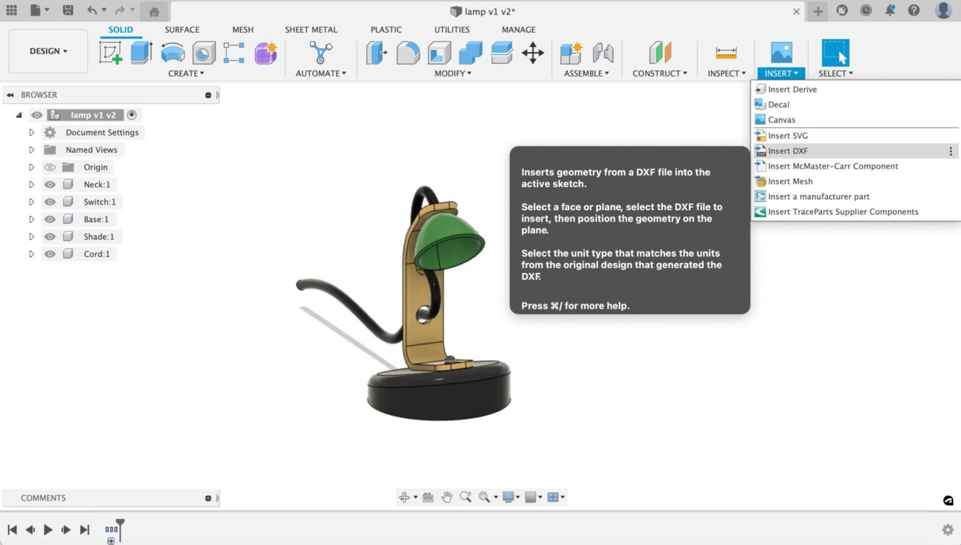Select the Fillet tool

(x=408, y=53)
